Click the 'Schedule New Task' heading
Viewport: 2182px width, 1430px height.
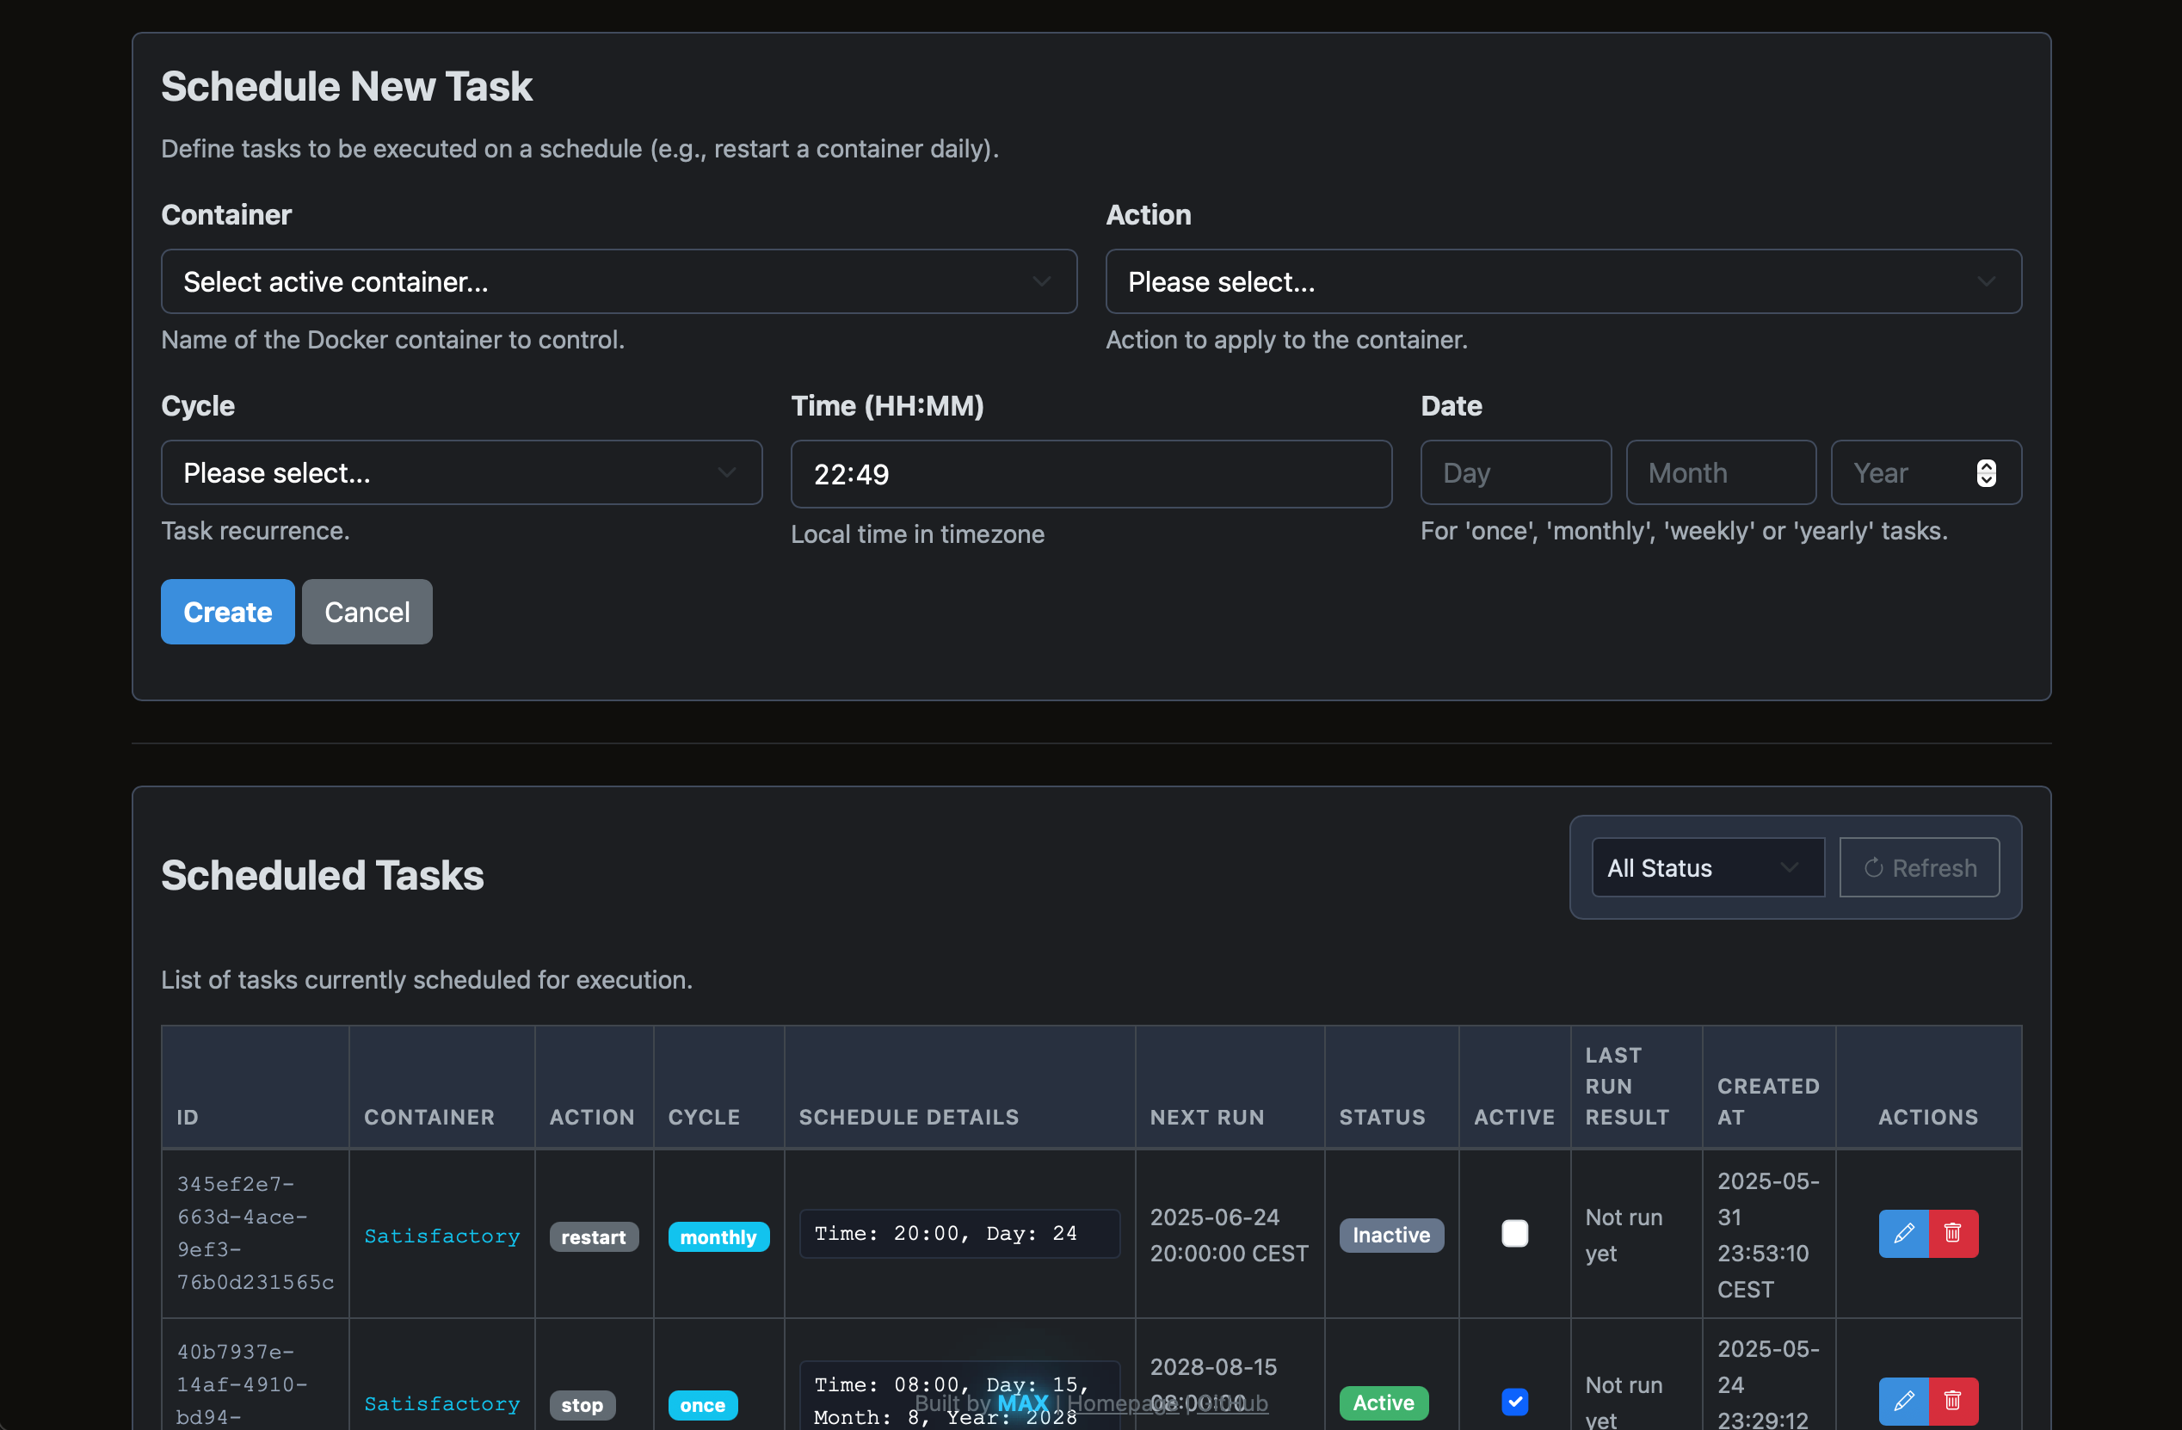click(347, 86)
